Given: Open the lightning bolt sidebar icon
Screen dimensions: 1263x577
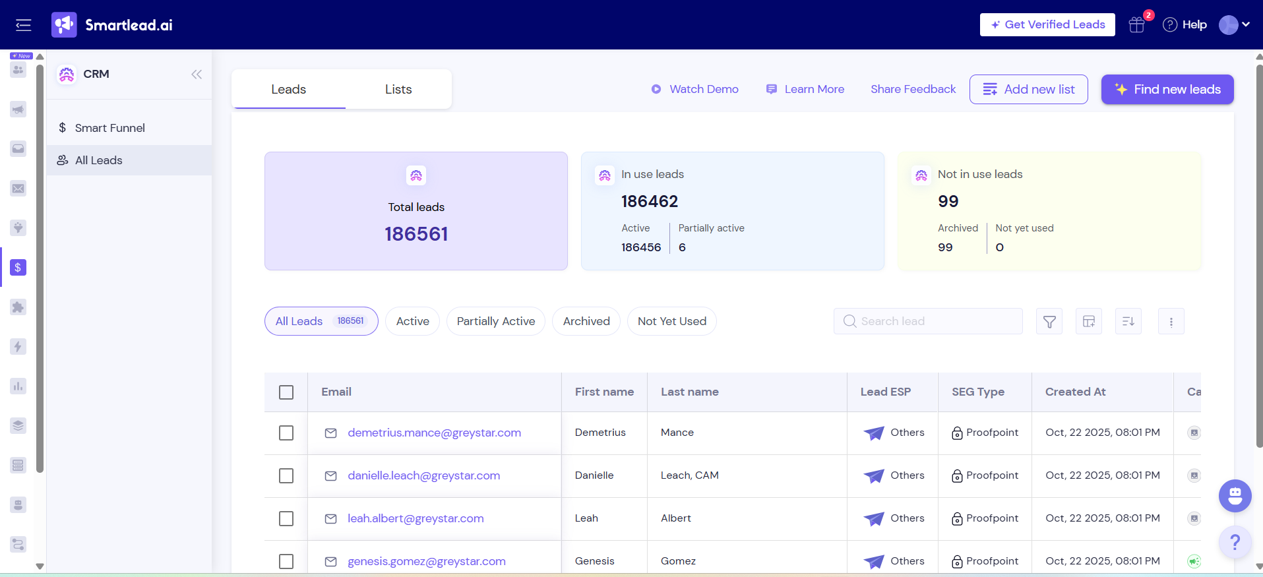Looking at the screenshot, I should pos(18,347).
